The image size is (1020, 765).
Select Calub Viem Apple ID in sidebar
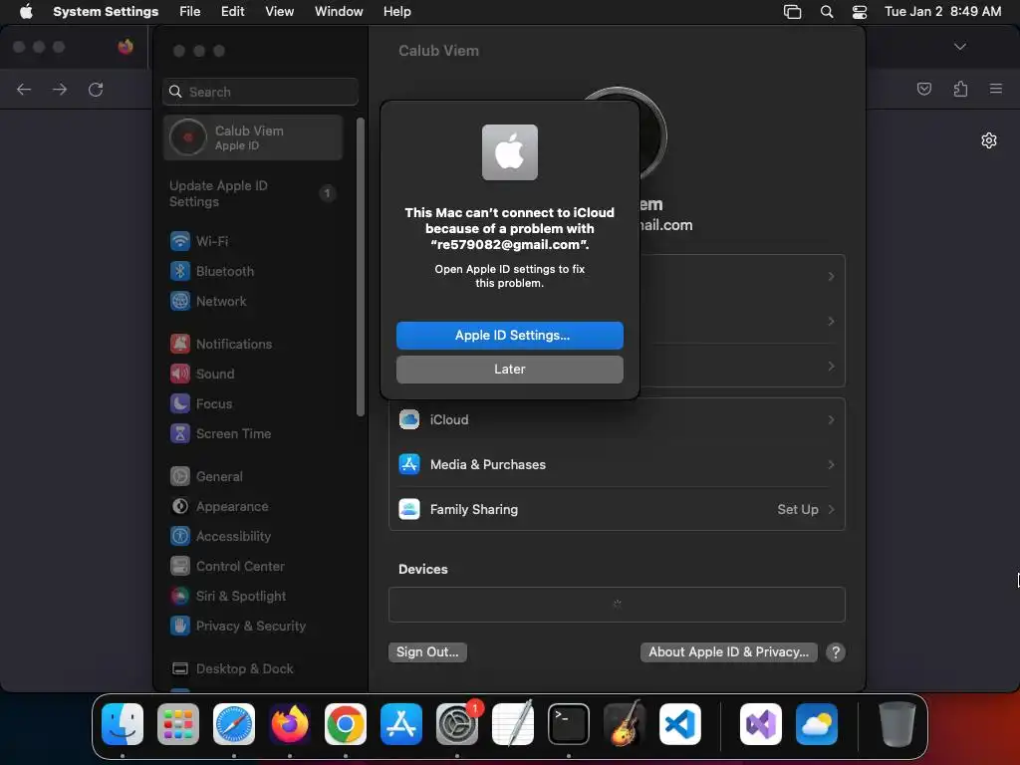click(253, 137)
